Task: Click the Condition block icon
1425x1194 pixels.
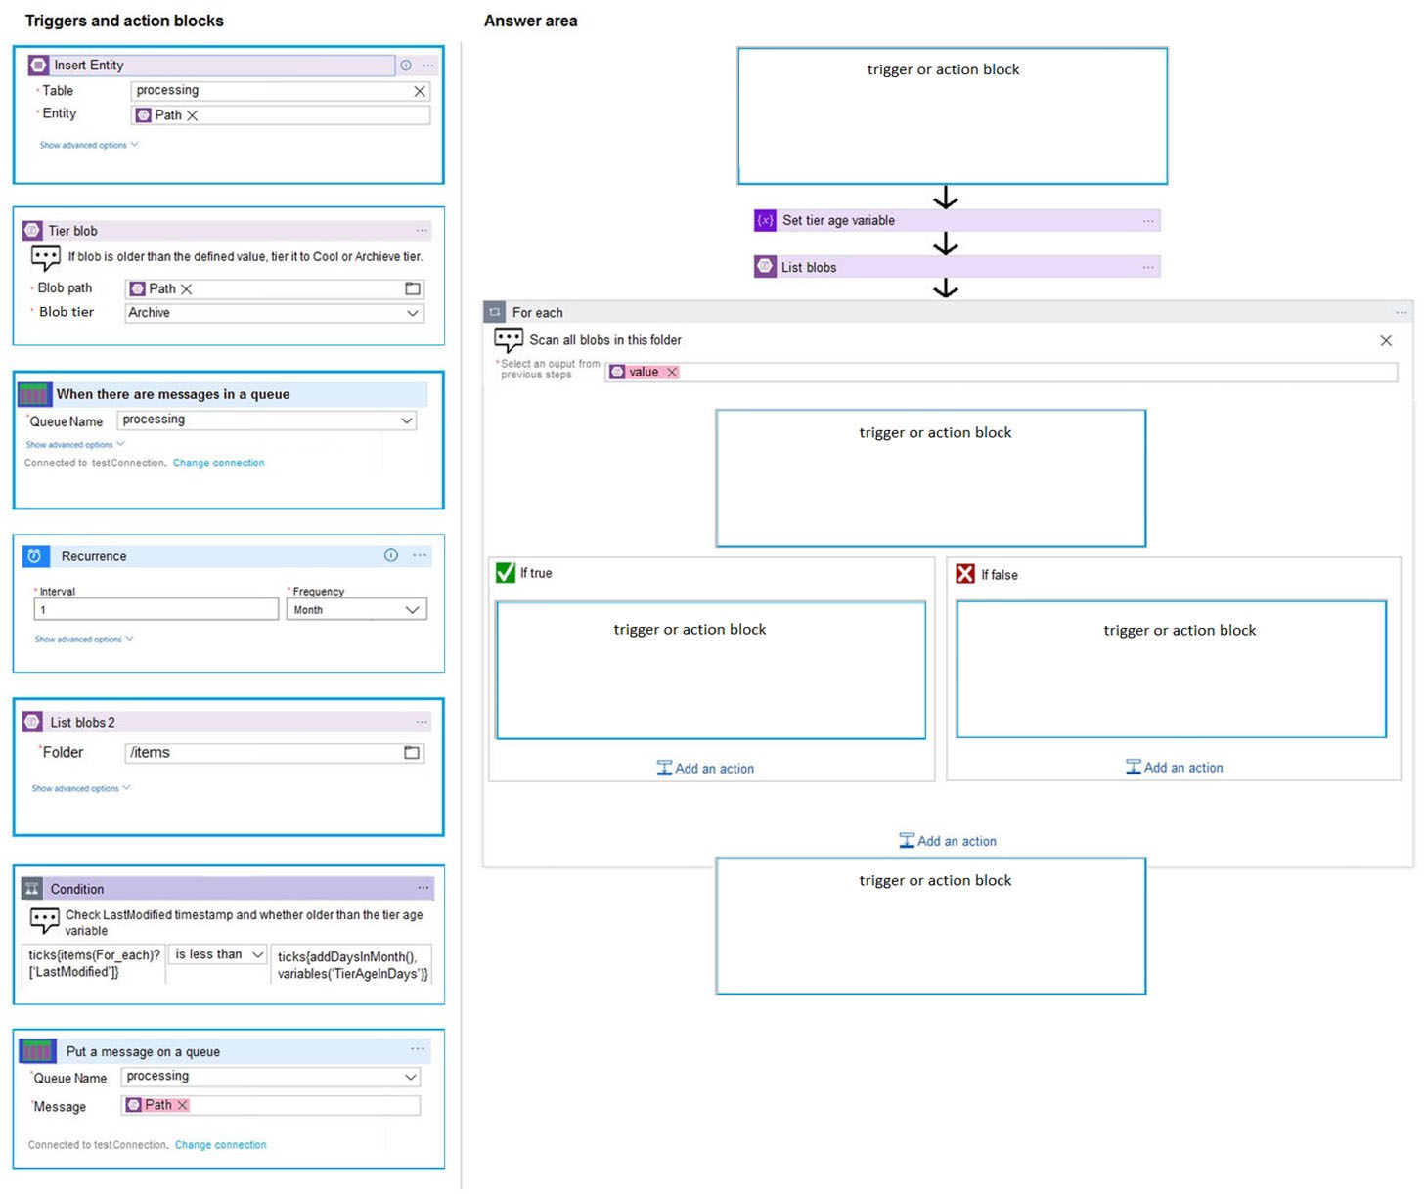Action: pyautogui.click(x=32, y=889)
